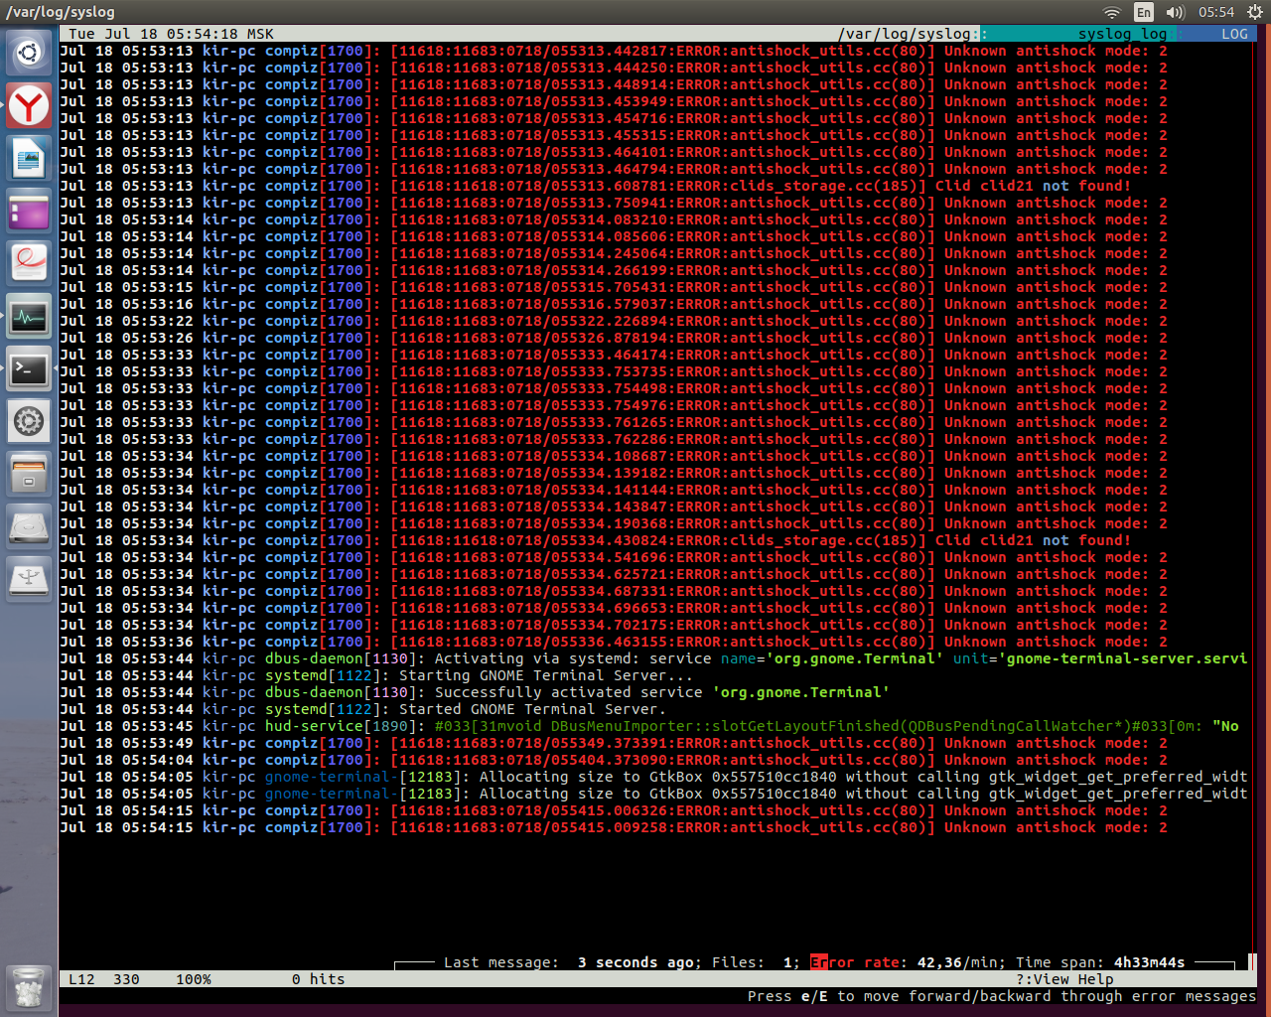The width and height of the screenshot is (1271, 1017).
Task: Select the Successfully activated service line
Action: (475, 692)
